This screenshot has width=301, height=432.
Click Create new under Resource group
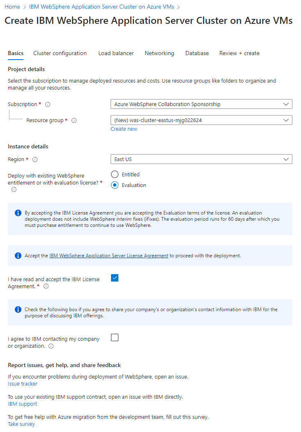124,129
